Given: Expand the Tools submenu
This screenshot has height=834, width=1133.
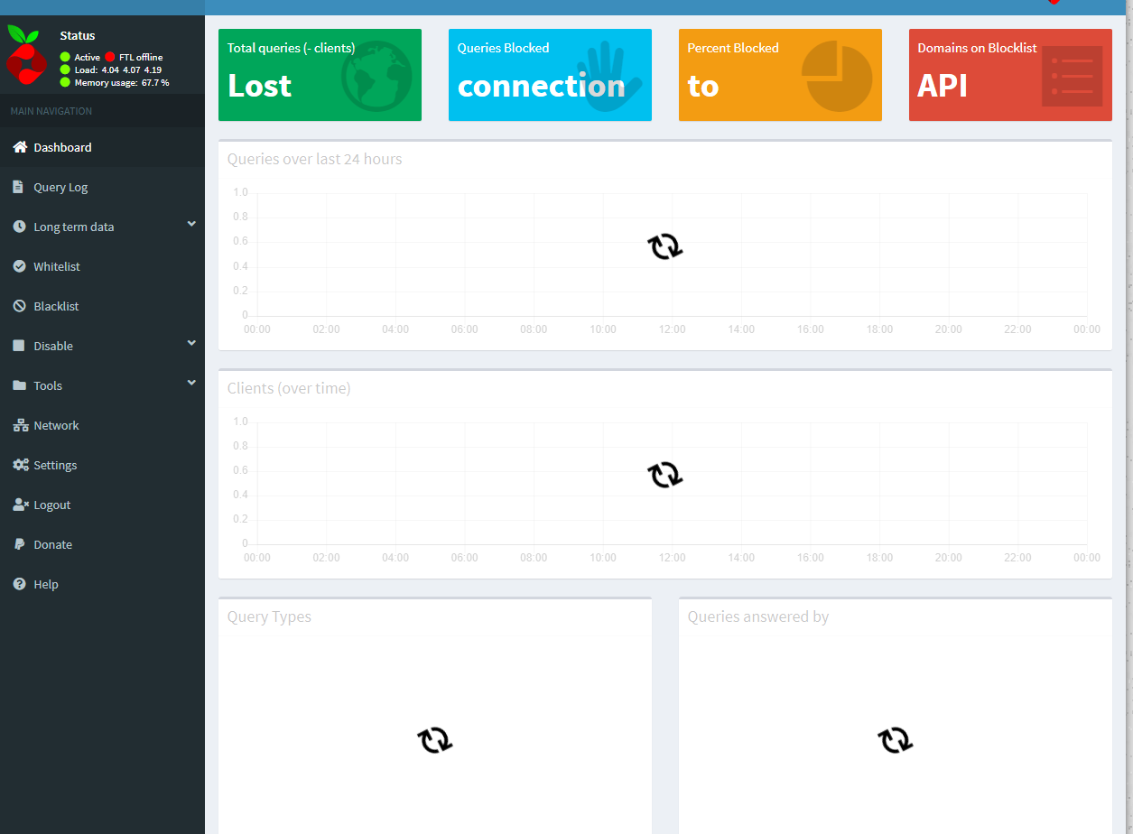Looking at the screenshot, I should 190,382.
